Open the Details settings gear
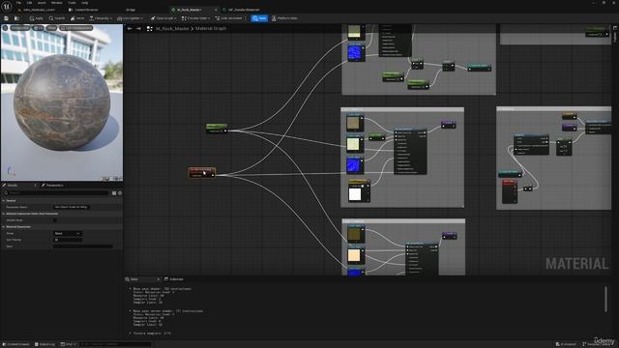Viewport: 619px width, 348px height. [120, 193]
